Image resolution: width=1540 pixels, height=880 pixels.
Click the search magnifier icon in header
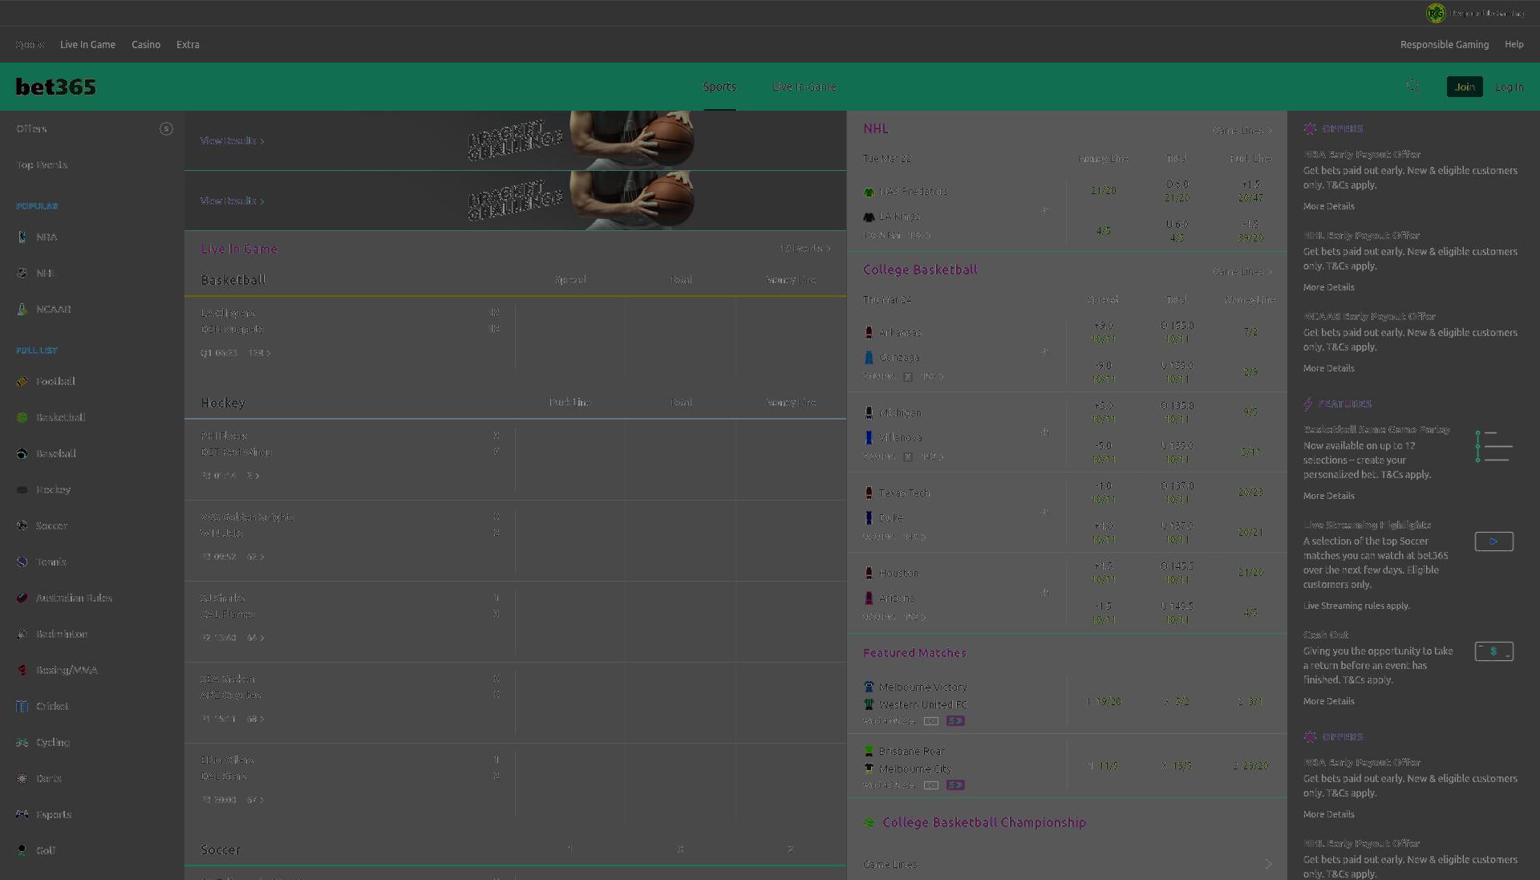(x=1412, y=86)
